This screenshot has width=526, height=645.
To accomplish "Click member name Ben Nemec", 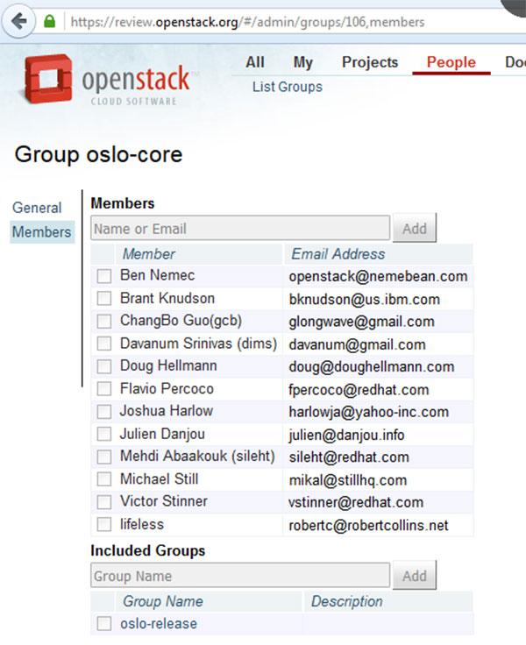I will click(x=158, y=275).
